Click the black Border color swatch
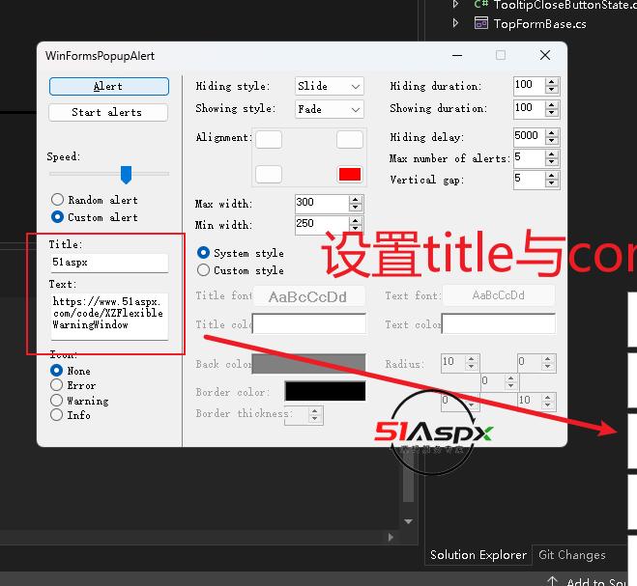 point(325,391)
